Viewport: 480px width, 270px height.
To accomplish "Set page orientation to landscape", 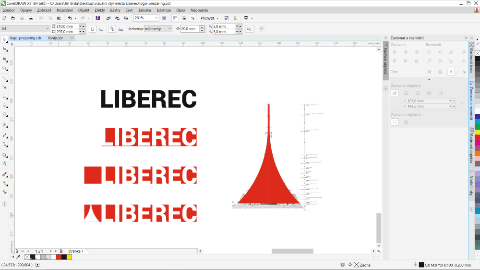I will pos(101,29).
